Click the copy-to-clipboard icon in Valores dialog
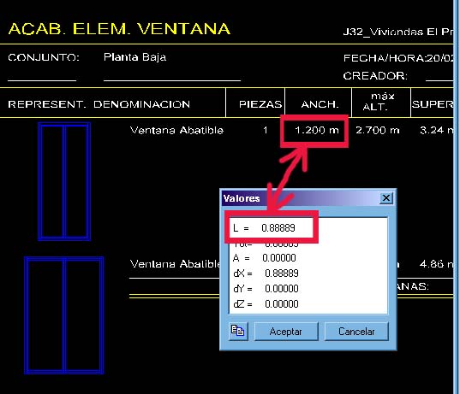This screenshot has width=460, height=394. (x=238, y=331)
